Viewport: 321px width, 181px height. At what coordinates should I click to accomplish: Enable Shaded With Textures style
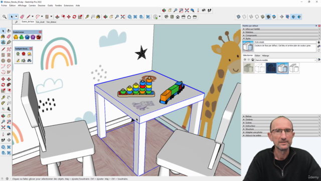tap(268, 17)
